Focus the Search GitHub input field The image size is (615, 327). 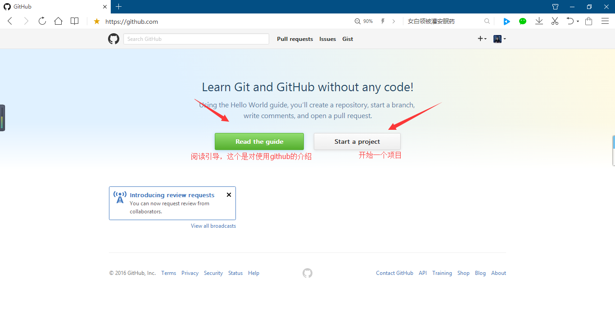(196, 39)
